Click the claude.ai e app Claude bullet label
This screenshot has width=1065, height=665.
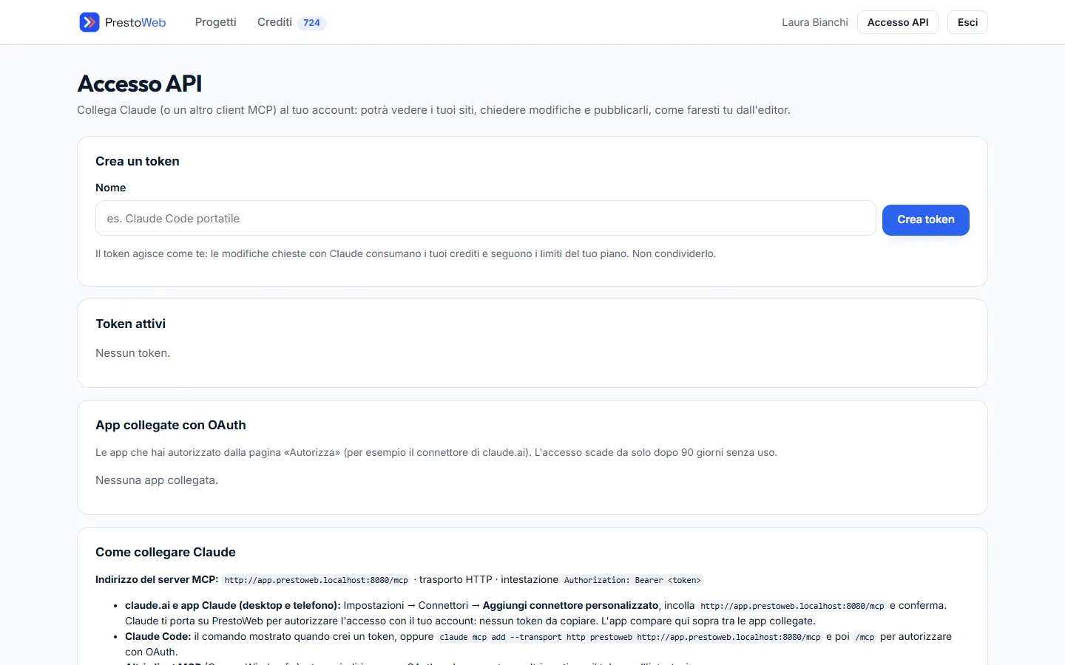tap(233, 605)
